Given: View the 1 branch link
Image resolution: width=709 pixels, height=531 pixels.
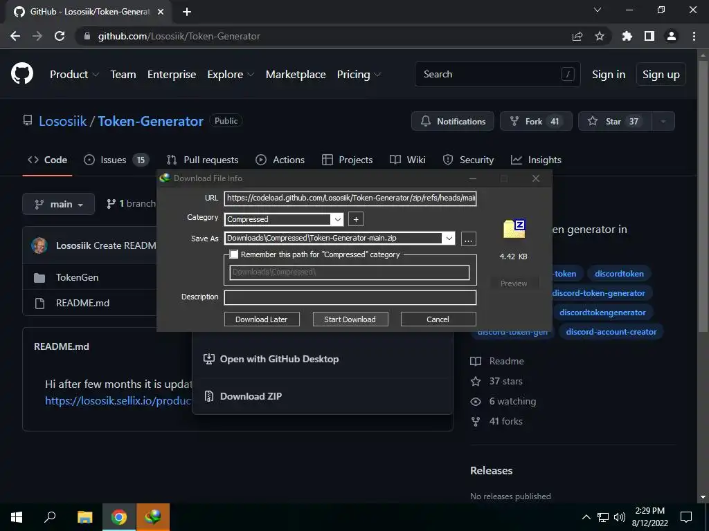Looking at the screenshot, I should (131, 204).
